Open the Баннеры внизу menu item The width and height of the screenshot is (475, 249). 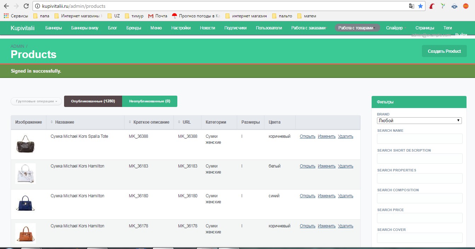tap(85, 28)
